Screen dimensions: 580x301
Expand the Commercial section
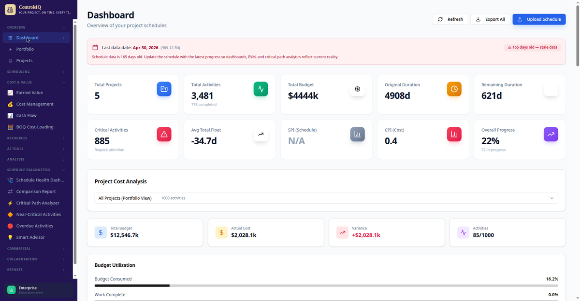(x=36, y=249)
